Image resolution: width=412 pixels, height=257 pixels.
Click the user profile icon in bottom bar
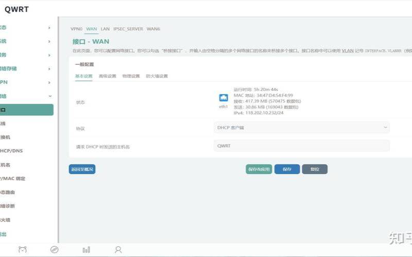click(x=118, y=249)
